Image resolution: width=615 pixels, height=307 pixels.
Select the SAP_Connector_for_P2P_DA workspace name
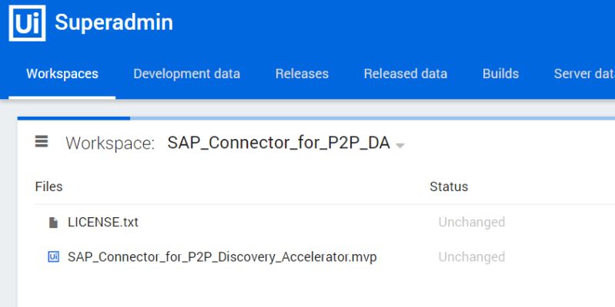click(278, 143)
